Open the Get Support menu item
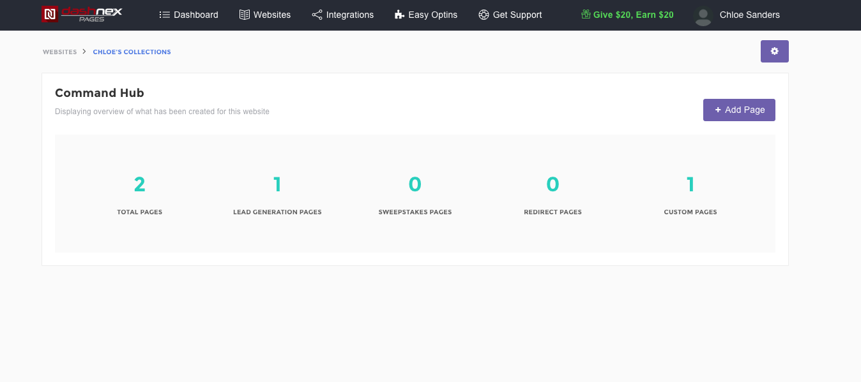Image resolution: width=861 pixels, height=382 pixels. 510,15
